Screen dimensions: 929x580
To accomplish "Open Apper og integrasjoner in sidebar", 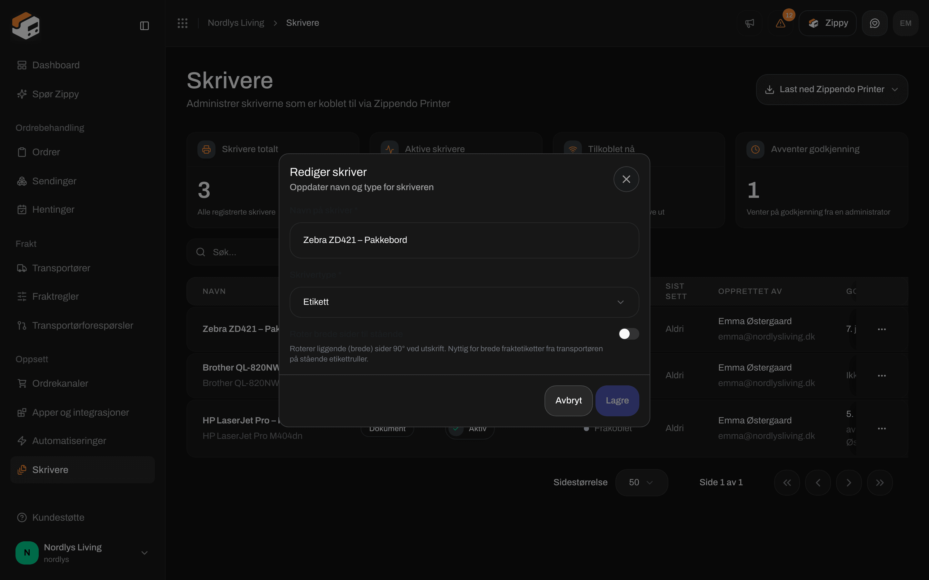I will point(83,412).
